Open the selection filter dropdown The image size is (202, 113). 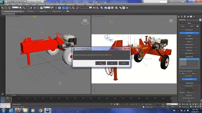(15, 8)
